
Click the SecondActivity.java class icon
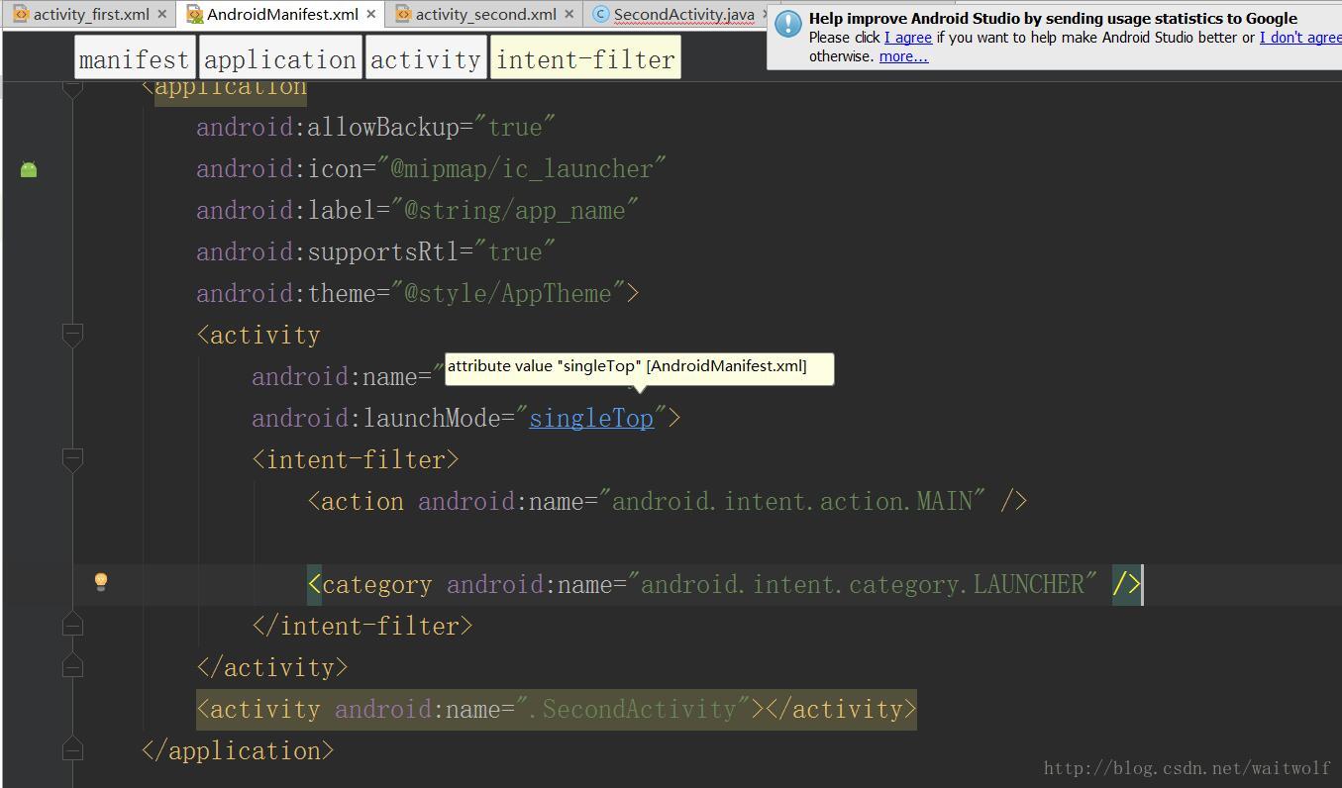click(600, 15)
